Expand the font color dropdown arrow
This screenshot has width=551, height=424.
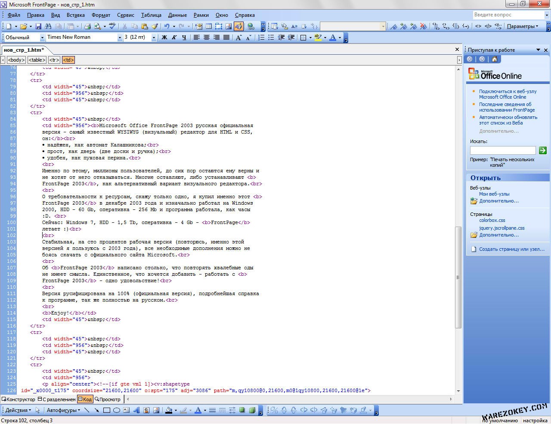340,37
